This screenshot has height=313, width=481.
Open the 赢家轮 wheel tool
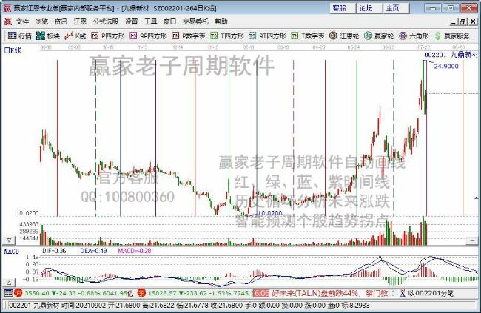[379, 36]
